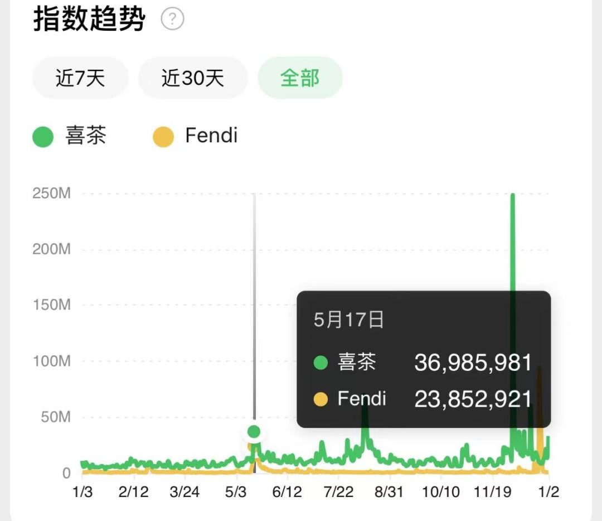Click the tooltip date 5月17日
The height and width of the screenshot is (521, 602).
tap(348, 320)
